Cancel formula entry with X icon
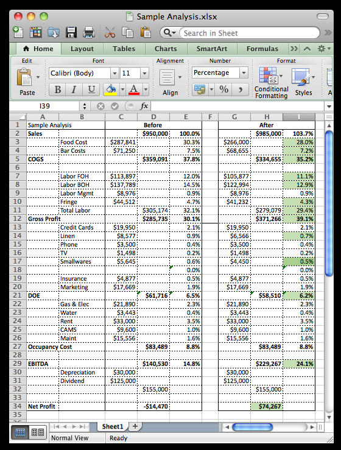The image size is (341, 450). (x=100, y=106)
